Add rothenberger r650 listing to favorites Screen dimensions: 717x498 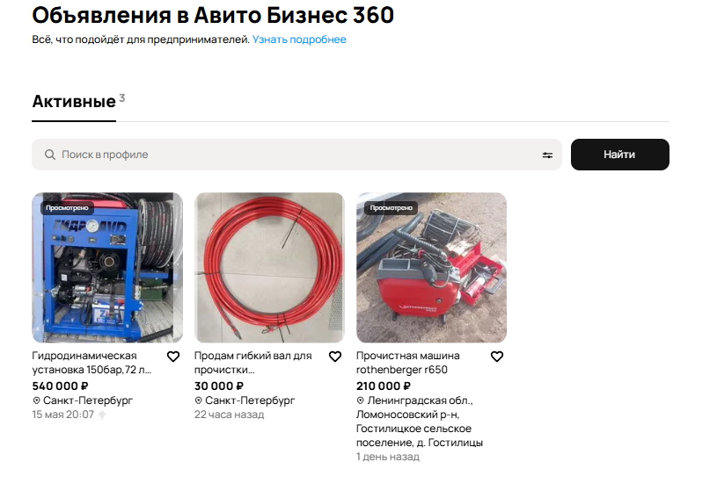(x=497, y=357)
